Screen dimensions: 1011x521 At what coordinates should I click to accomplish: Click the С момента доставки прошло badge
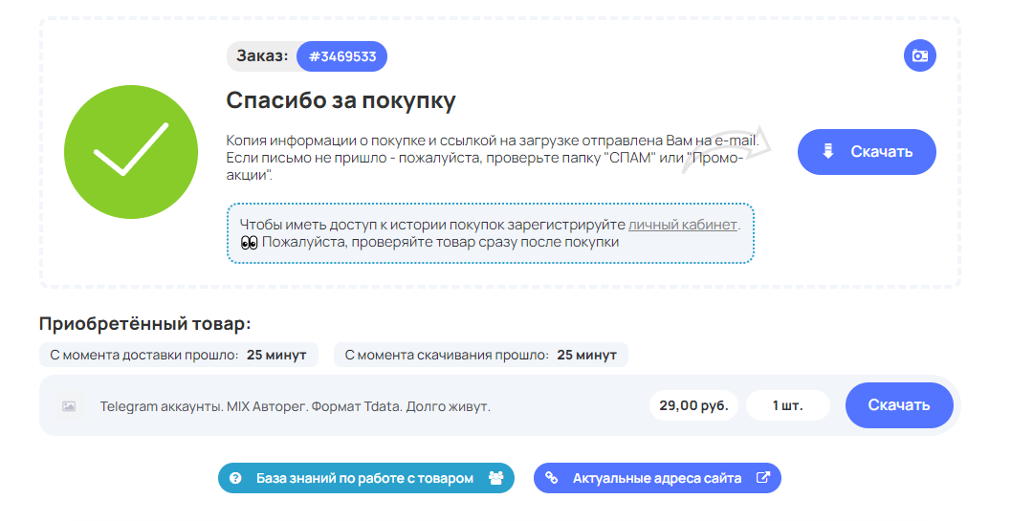click(x=179, y=355)
